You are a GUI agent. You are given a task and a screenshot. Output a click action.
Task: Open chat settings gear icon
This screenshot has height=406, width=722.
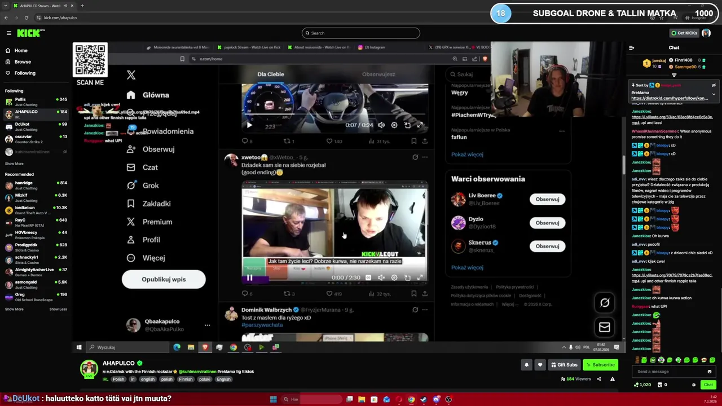click(x=694, y=385)
